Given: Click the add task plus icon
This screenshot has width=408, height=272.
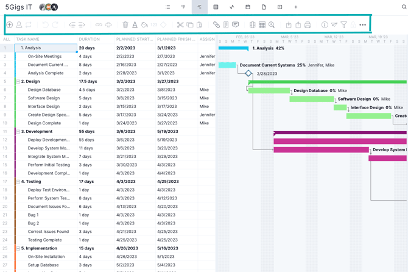Looking at the screenshot, I should tap(9, 25).
